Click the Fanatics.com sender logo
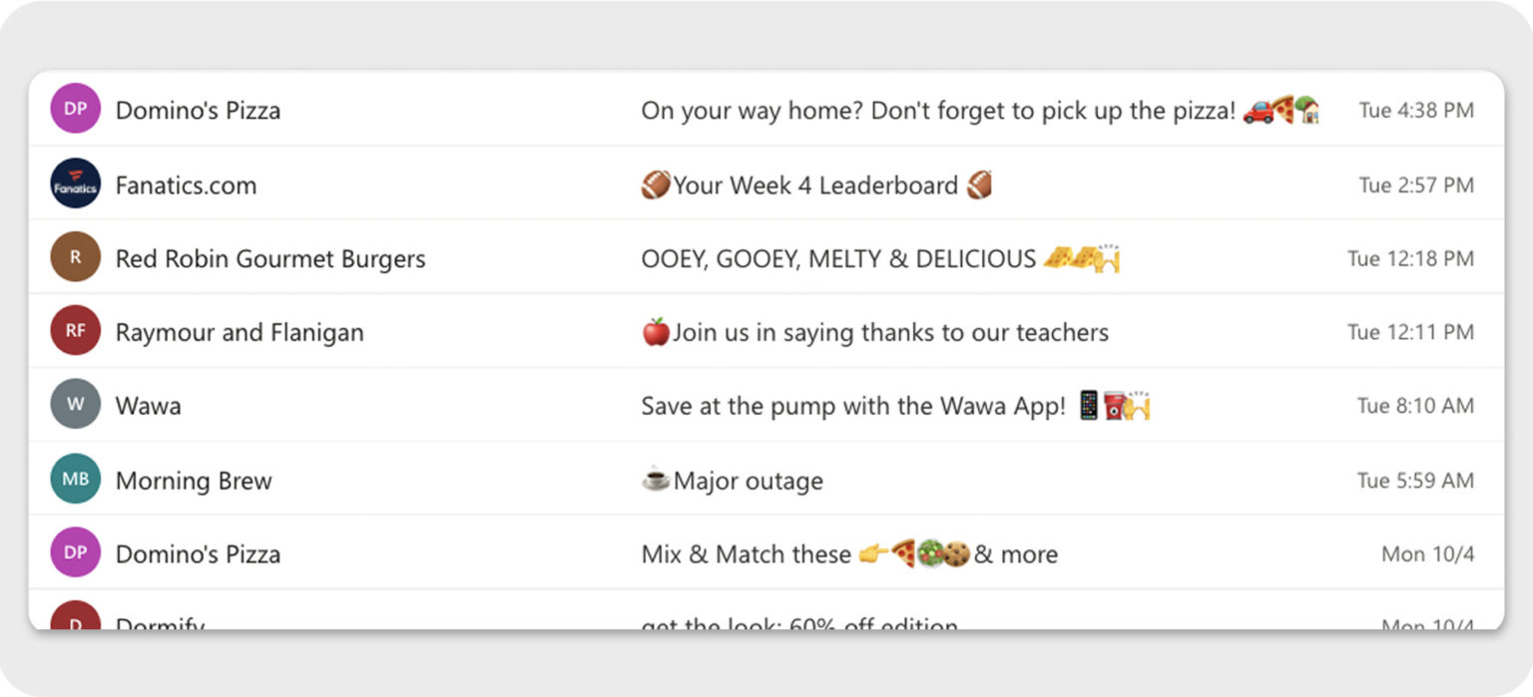 pyautogui.click(x=75, y=183)
